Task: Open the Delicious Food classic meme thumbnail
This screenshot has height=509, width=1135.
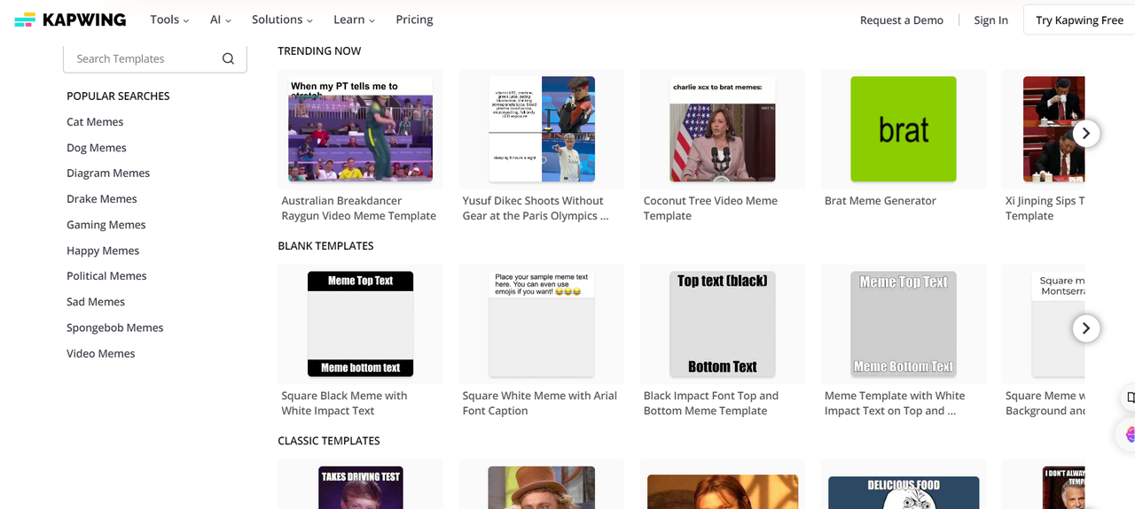Action: [903, 492]
